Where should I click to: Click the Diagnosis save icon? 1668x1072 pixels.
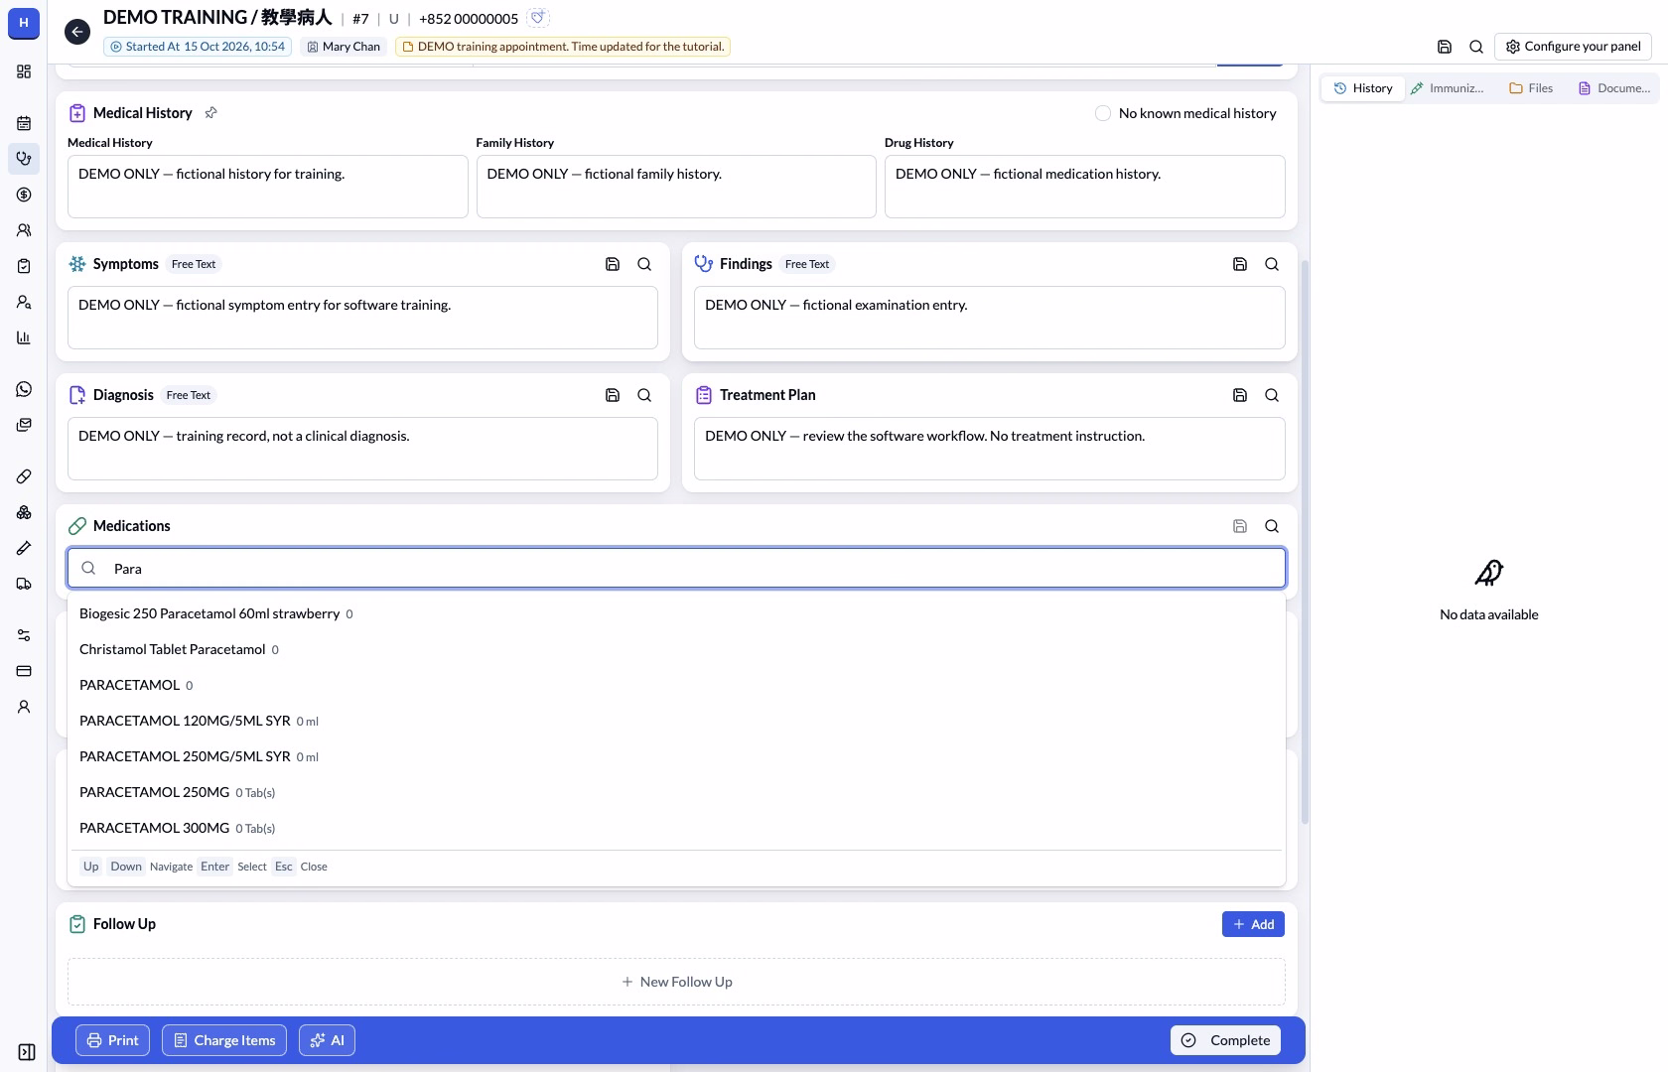click(613, 395)
